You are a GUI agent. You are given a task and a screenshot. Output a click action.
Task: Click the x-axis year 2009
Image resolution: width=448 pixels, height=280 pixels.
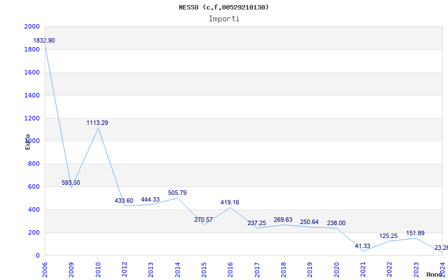coord(72,270)
